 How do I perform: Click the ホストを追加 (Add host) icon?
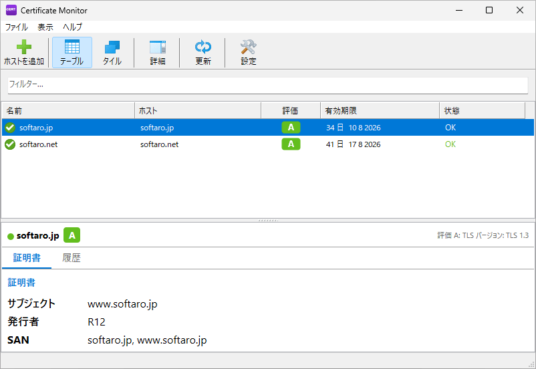[x=24, y=52]
